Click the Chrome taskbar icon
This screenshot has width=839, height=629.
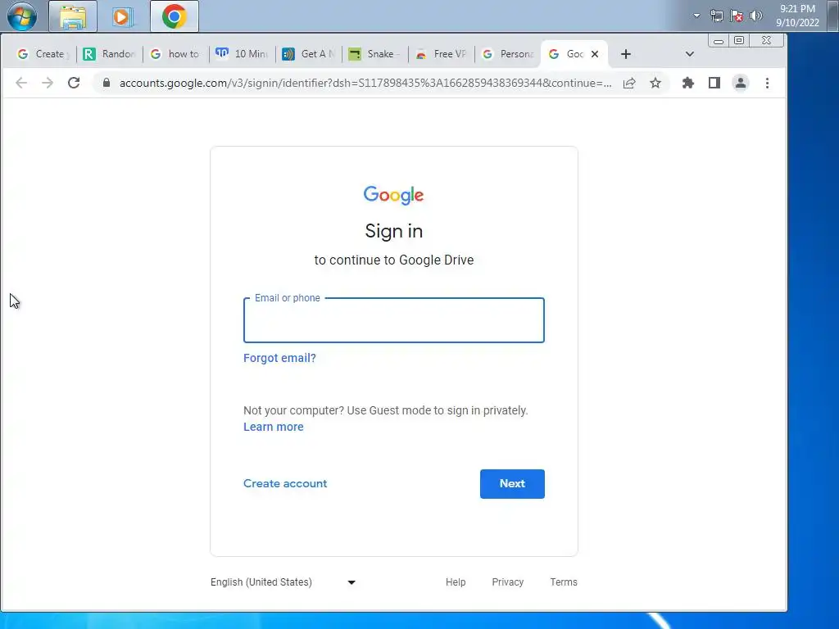point(175,16)
